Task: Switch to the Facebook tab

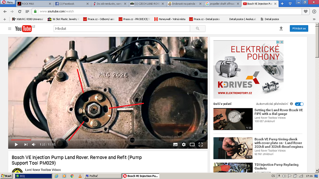Action: (72, 4)
